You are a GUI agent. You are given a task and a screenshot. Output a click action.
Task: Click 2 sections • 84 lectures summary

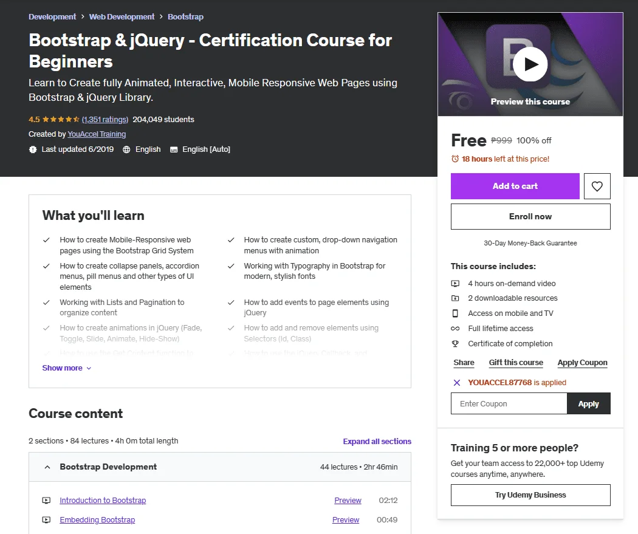[x=103, y=441]
